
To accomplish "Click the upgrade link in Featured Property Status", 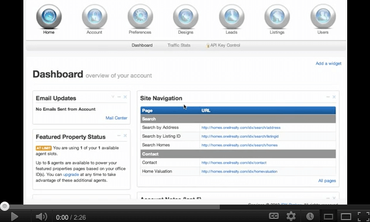I will pyautogui.click(x=71, y=174).
